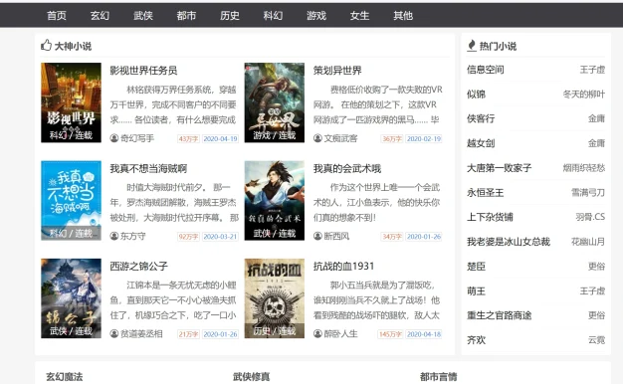Open 越女剑 in hot novels list
This screenshot has height=384, width=623.
pyautogui.click(x=481, y=143)
